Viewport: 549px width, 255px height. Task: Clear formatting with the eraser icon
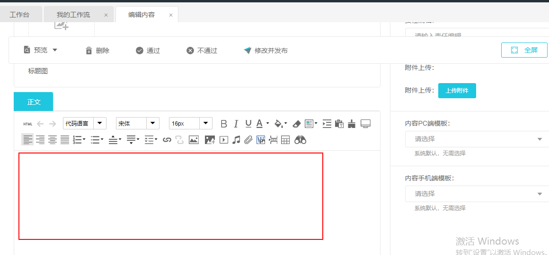pyautogui.click(x=296, y=124)
